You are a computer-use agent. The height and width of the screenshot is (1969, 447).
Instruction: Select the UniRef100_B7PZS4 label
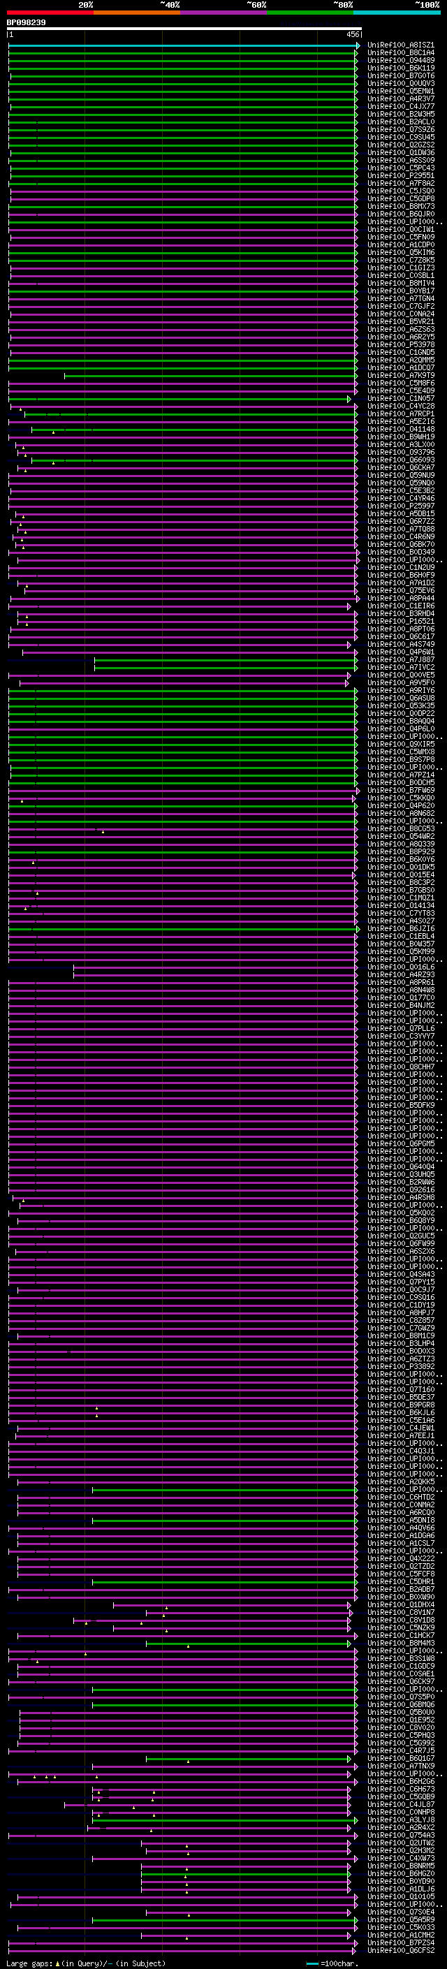400,1942
